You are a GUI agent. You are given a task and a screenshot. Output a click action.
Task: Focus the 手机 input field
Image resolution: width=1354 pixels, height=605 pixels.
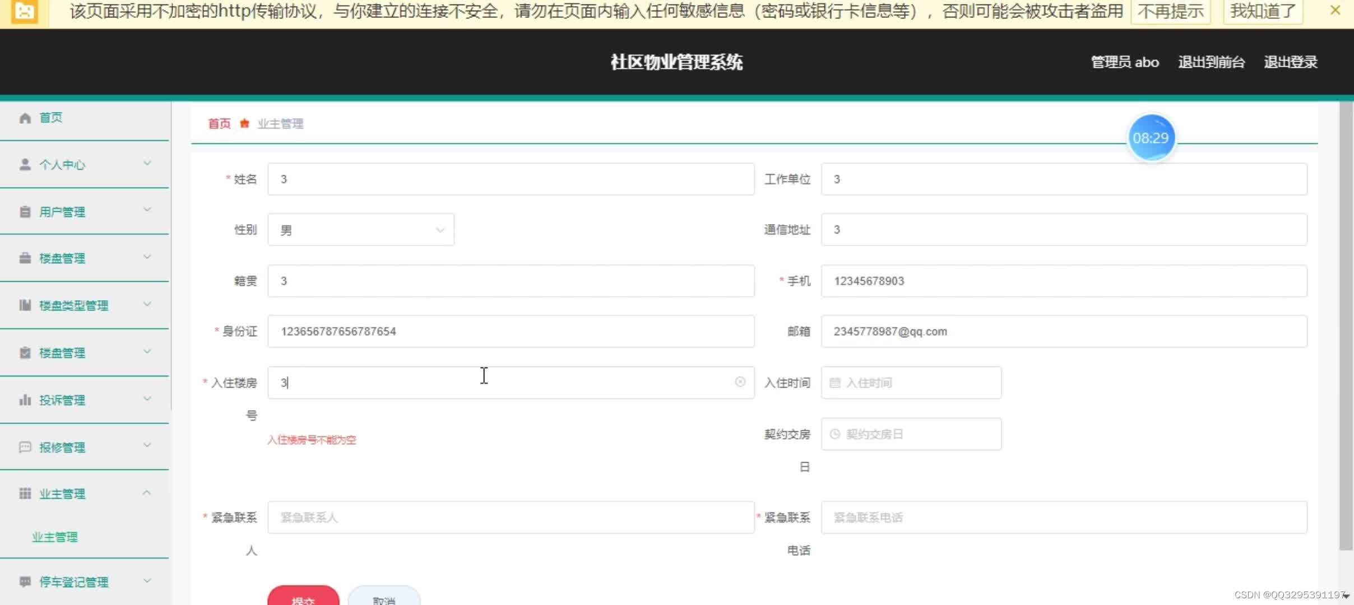click(x=1064, y=281)
